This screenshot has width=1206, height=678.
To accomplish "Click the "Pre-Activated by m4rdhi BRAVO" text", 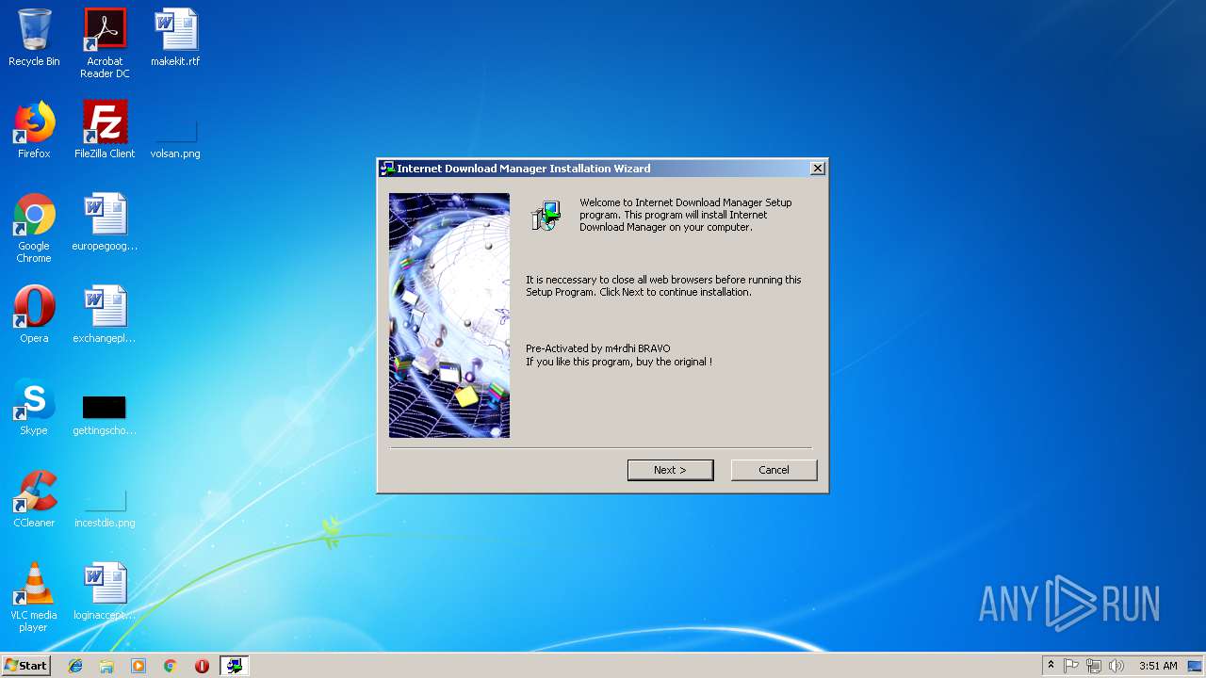I will coord(598,348).
